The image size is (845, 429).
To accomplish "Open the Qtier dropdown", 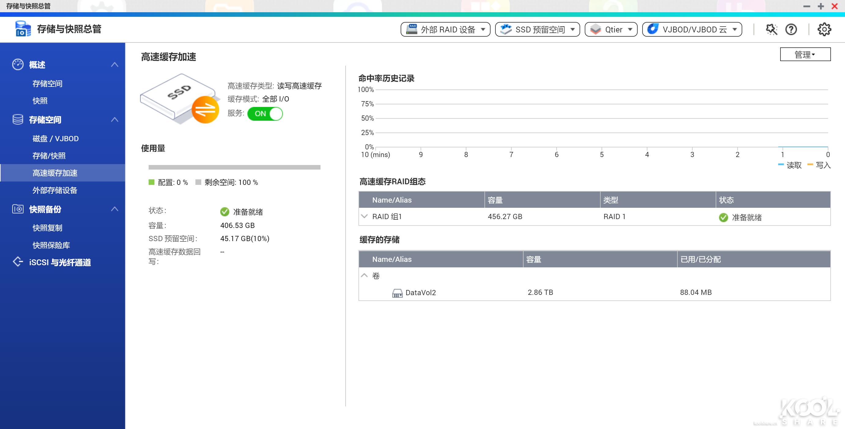I will click(611, 29).
